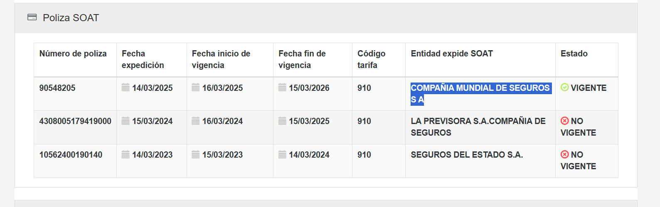Click calendar icon next to 14/03/2025

pos(126,88)
